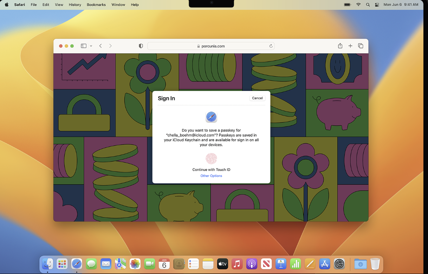Open the Trash in the Dock
Viewport: 428px width, 274px height.
click(375, 263)
